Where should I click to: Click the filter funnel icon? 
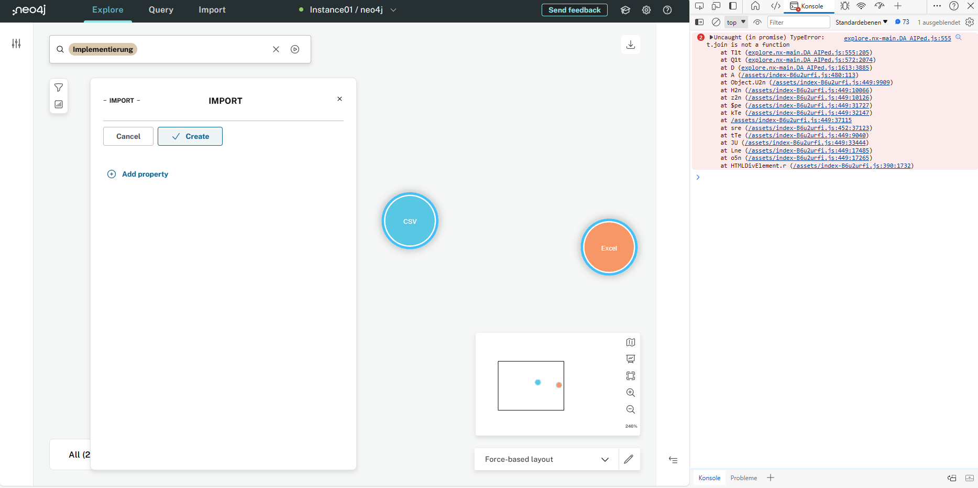59,88
